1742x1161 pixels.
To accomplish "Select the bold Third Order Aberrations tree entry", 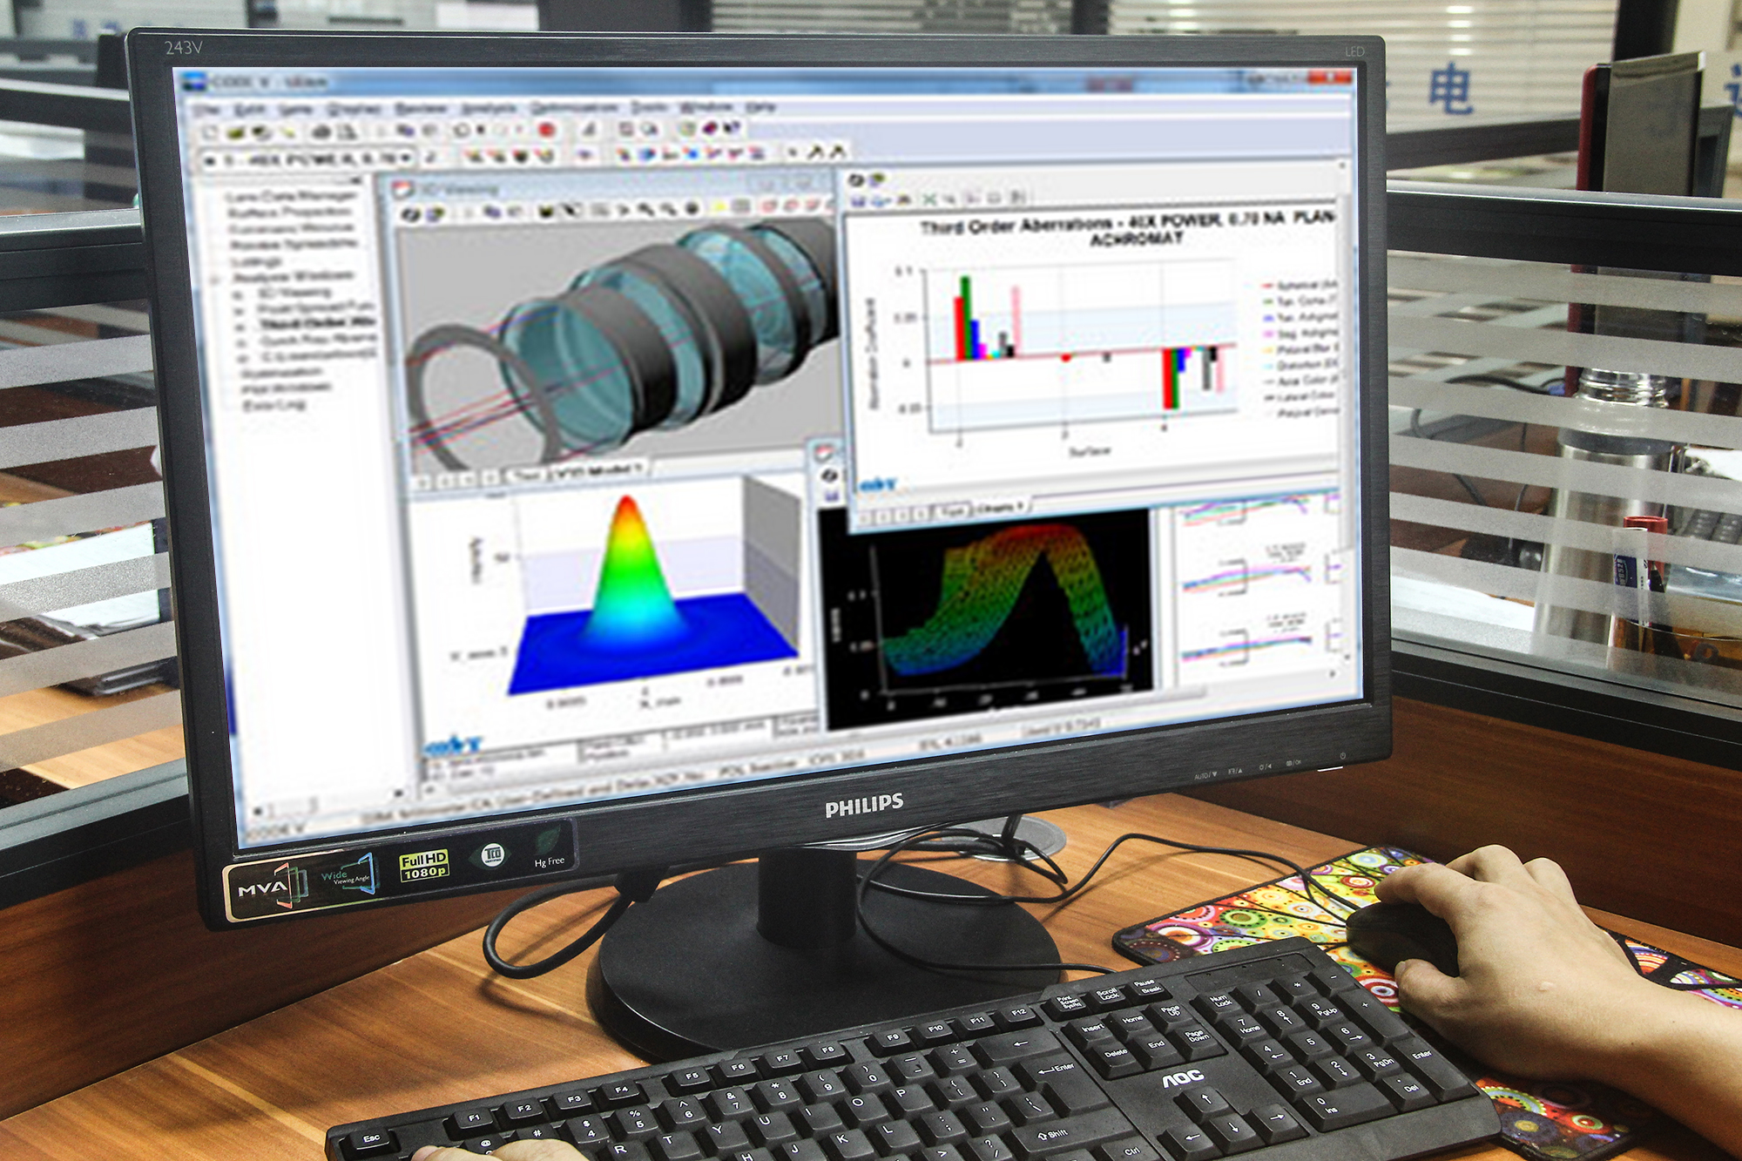I will pyautogui.click(x=318, y=323).
